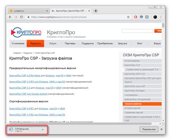Go back with the browser back arrow
This screenshot has height=140, width=171.
tap(10, 17)
